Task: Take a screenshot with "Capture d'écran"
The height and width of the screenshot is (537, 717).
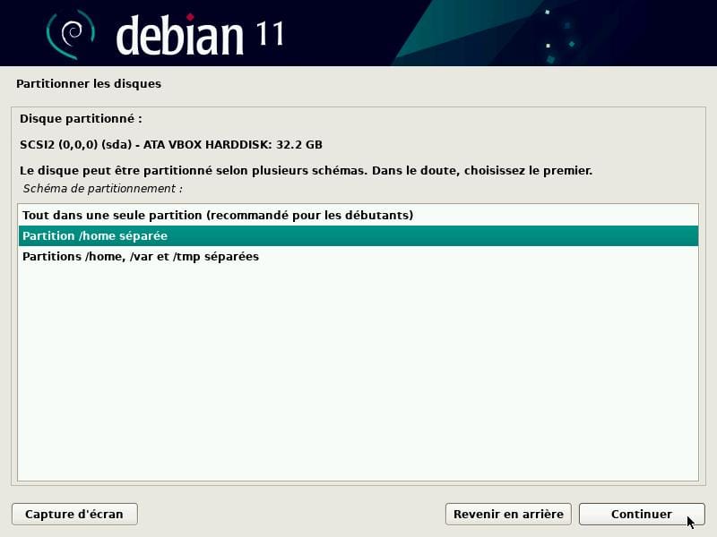Action: point(73,514)
